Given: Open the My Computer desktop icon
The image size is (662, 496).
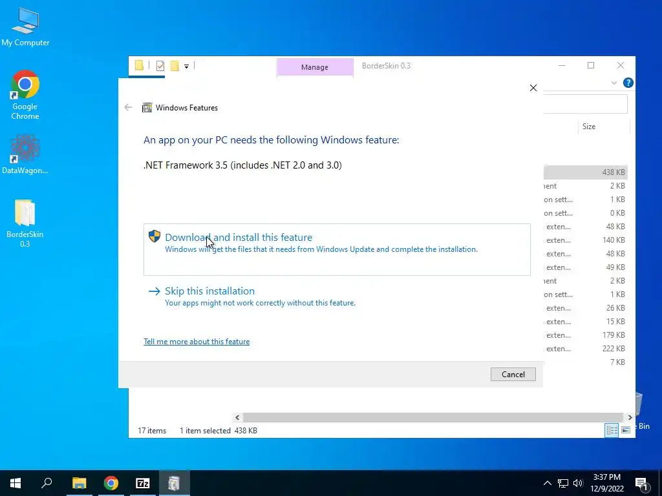Looking at the screenshot, I should pos(25,26).
